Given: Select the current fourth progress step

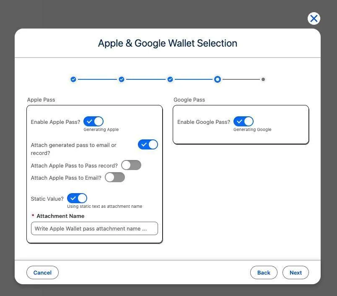Looking at the screenshot, I should pos(218,79).
